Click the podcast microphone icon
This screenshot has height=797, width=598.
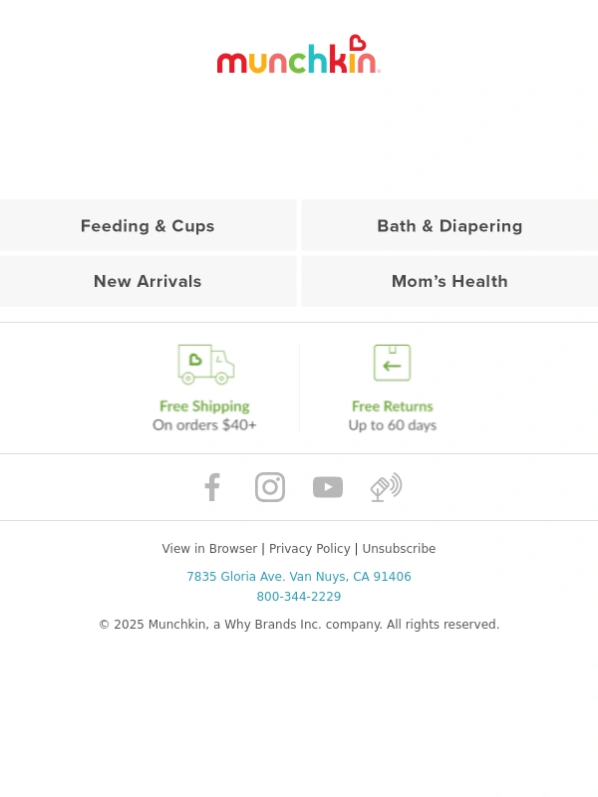tap(386, 487)
